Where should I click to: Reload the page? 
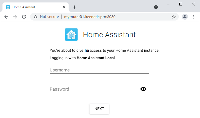[x=24, y=17]
